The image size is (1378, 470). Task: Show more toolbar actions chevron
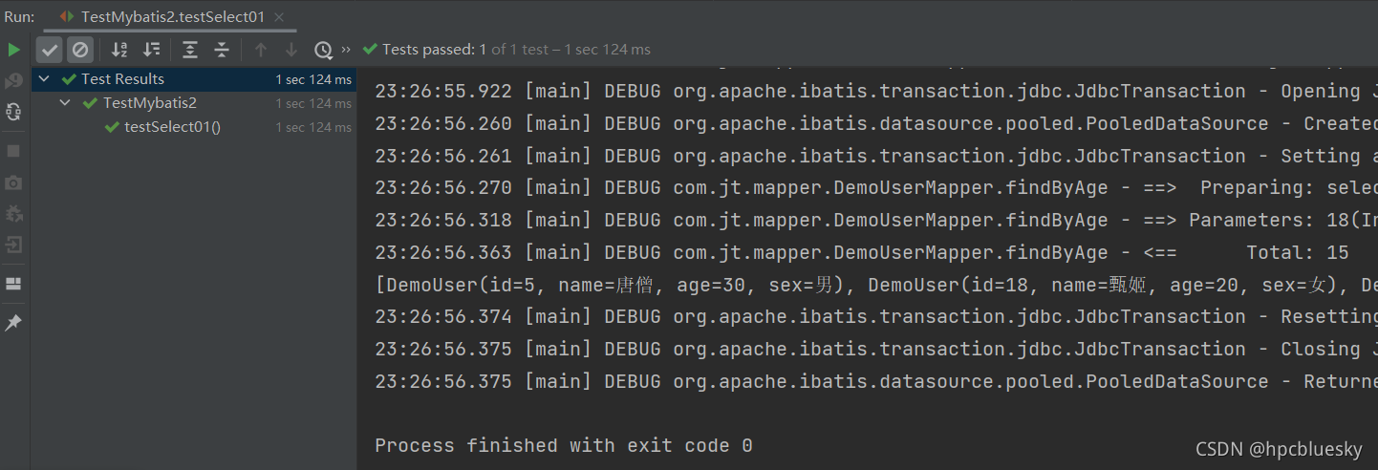pyautogui.click(x=346, y=50)
